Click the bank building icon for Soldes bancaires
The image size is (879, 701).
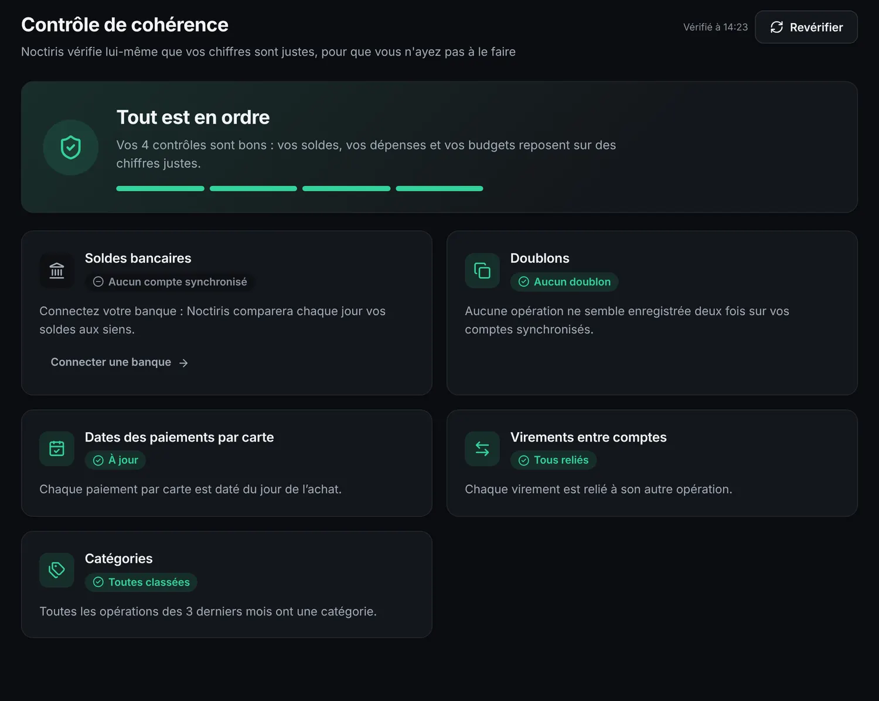[x=57, y=271]
